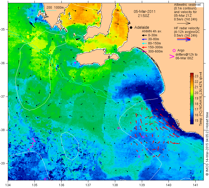The height and width of the screenshot is (188, 209).
Task: Click the 'ANMN 4h av.' legend heading
Action: click(152, 31)
